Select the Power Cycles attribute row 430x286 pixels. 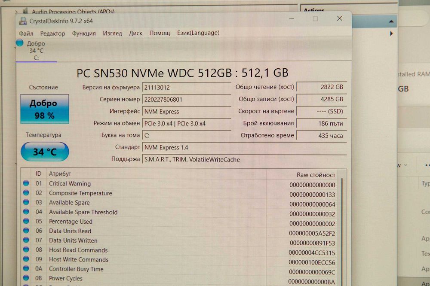pyautogui.click(x=180, y=280)
